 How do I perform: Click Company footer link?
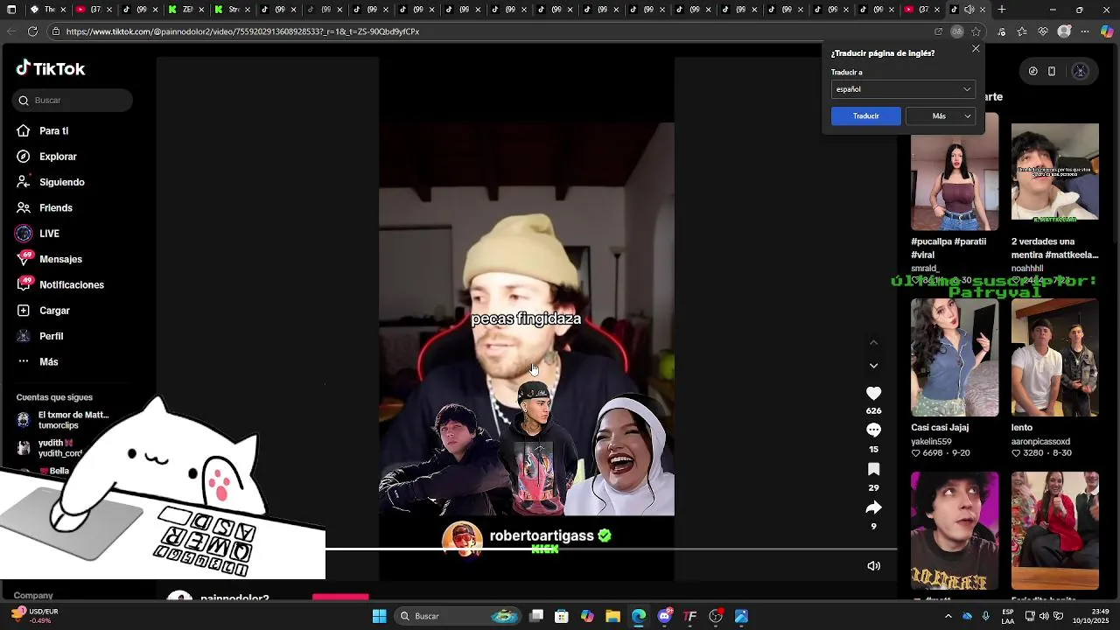(x=33, y=596)
